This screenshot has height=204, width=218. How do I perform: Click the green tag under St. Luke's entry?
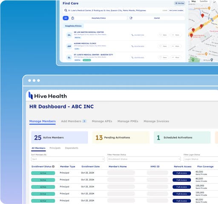click(87, 60)
